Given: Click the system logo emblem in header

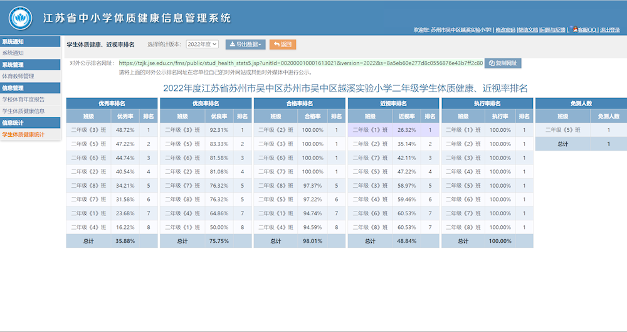Looking at the screenshot, I should (21, 18).
